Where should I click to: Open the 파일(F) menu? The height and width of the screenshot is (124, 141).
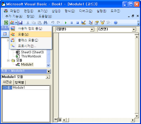[15, 11]
